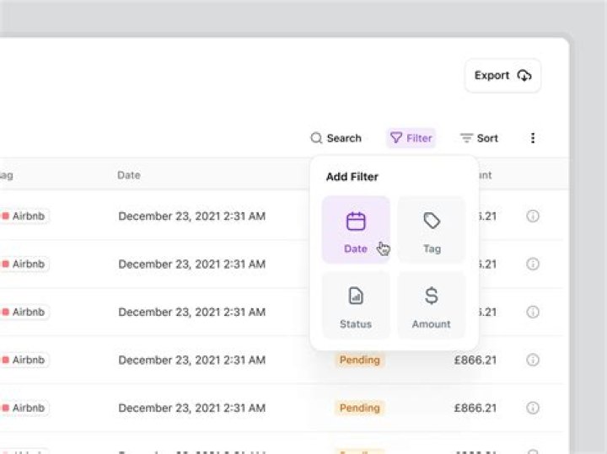
Task: Select the Tag filter option
Action: point(432,230)
